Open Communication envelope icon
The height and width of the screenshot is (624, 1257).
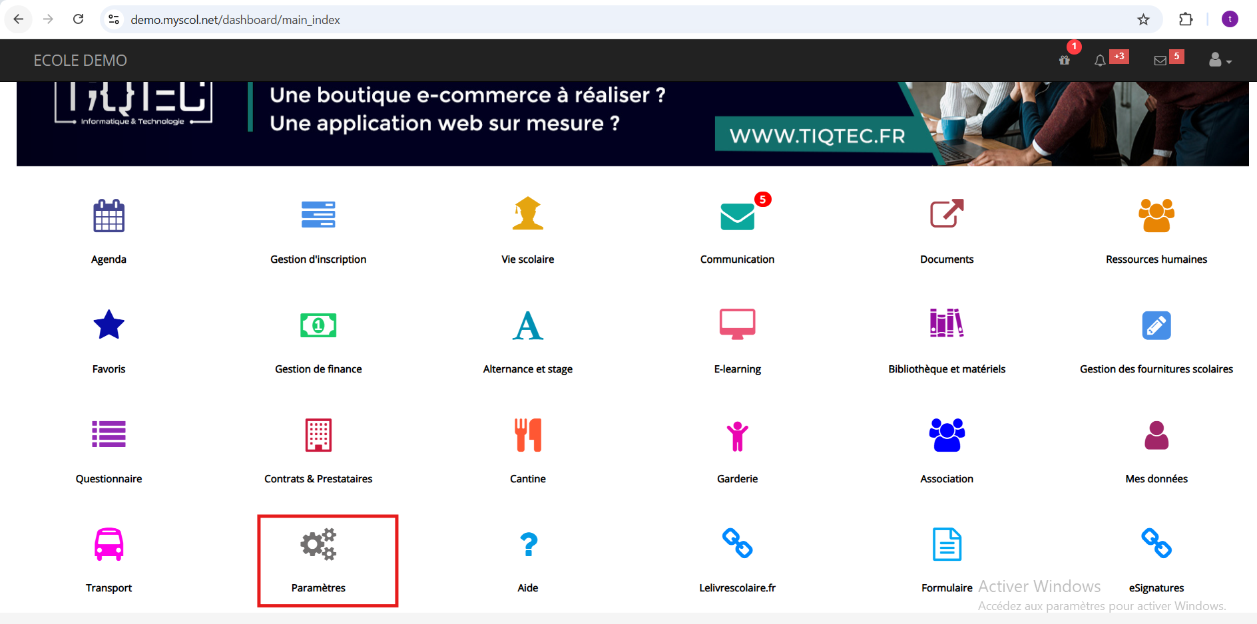(x=737, y=216)
